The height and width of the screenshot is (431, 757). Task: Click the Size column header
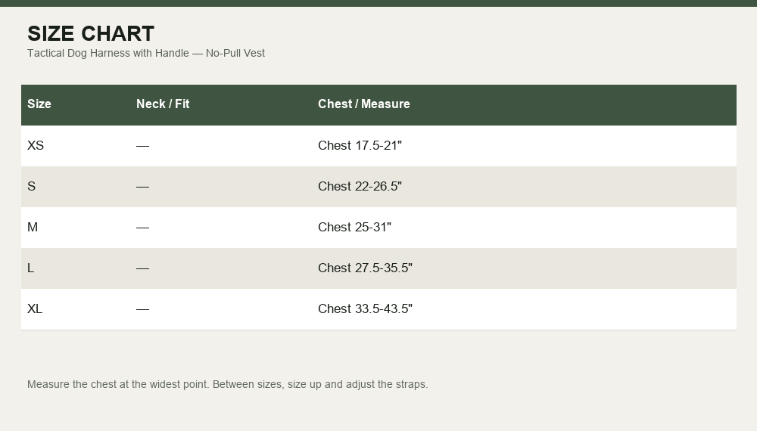[x=39, y=104]
